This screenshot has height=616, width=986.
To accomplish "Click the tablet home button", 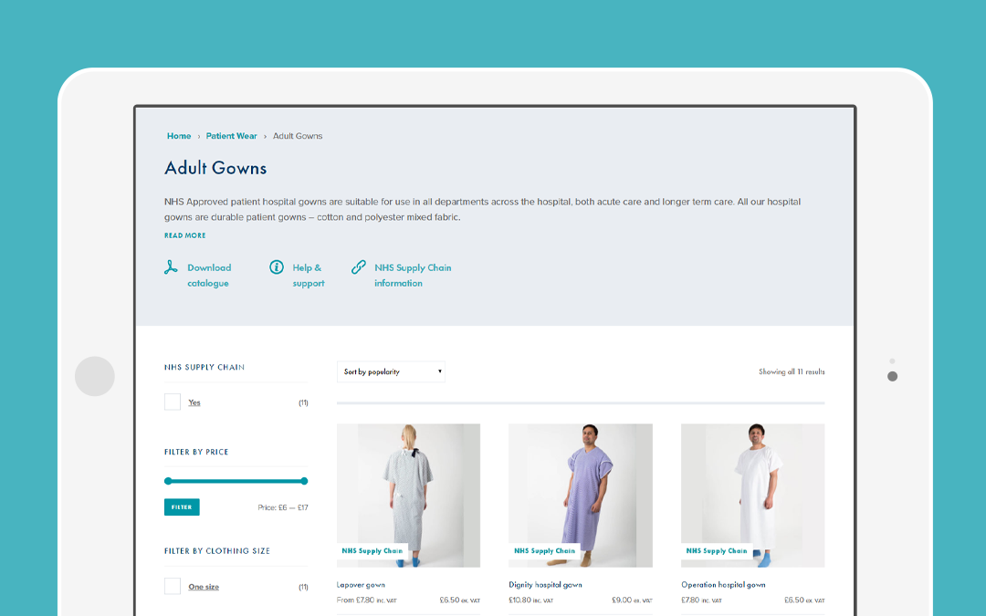I will [95, 376].
